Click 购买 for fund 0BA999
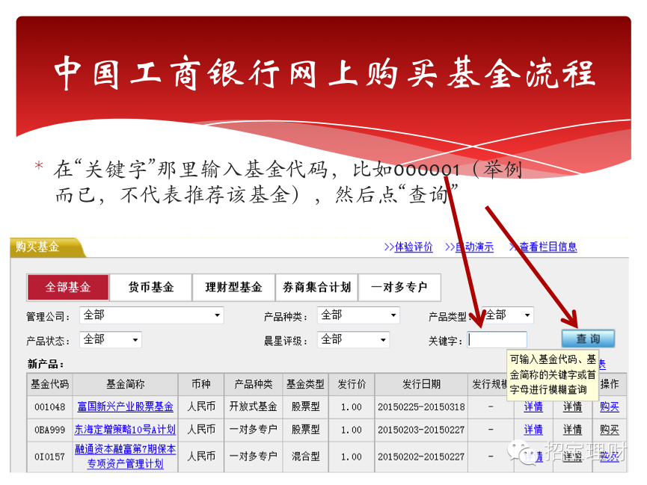Viewport: 647px width, 485px height. point(610,429)
